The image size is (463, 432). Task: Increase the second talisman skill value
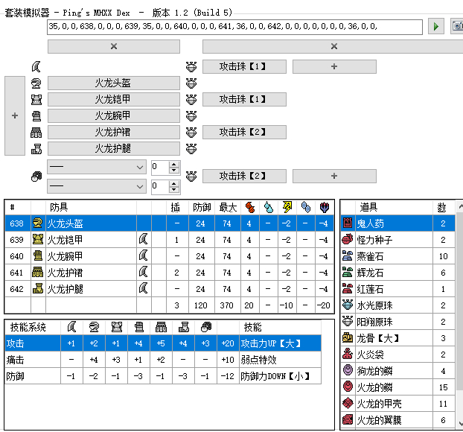pyautogui.click(x=174, y=183)
